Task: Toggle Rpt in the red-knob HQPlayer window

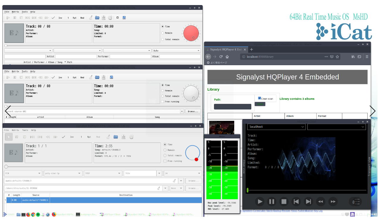Action: pos(74,18)
